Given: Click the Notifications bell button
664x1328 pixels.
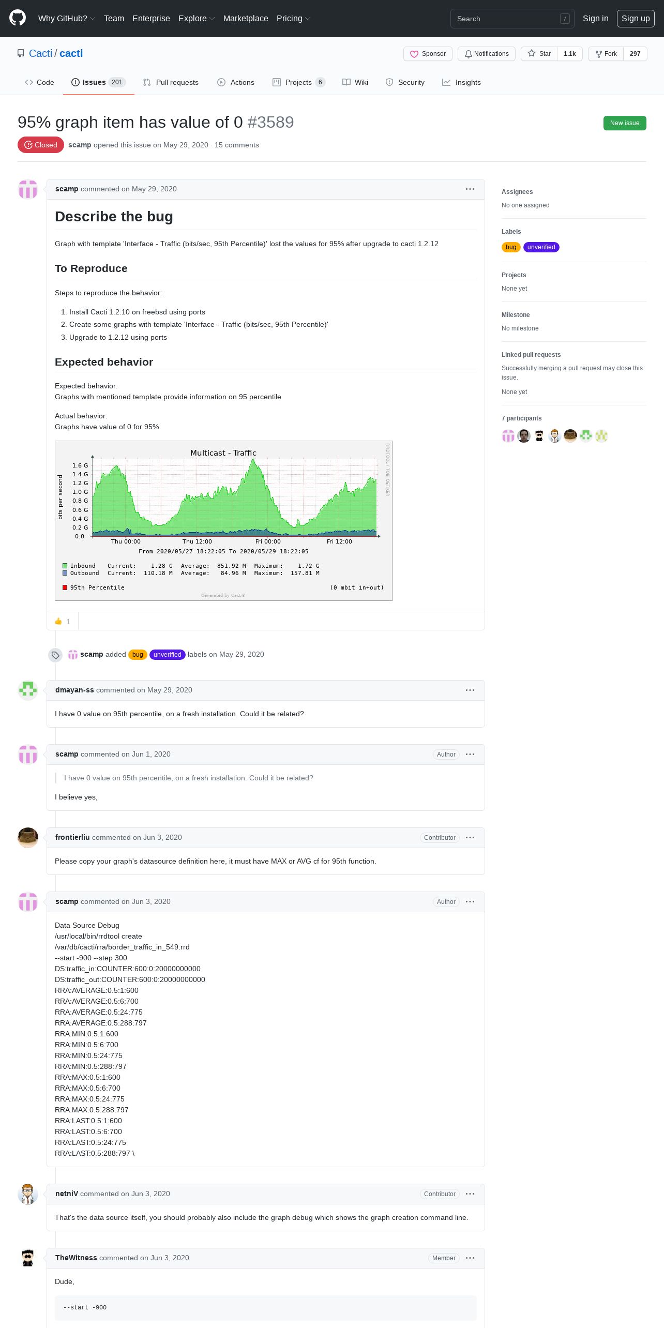Looking at the screenshot, I should point(487,54).
